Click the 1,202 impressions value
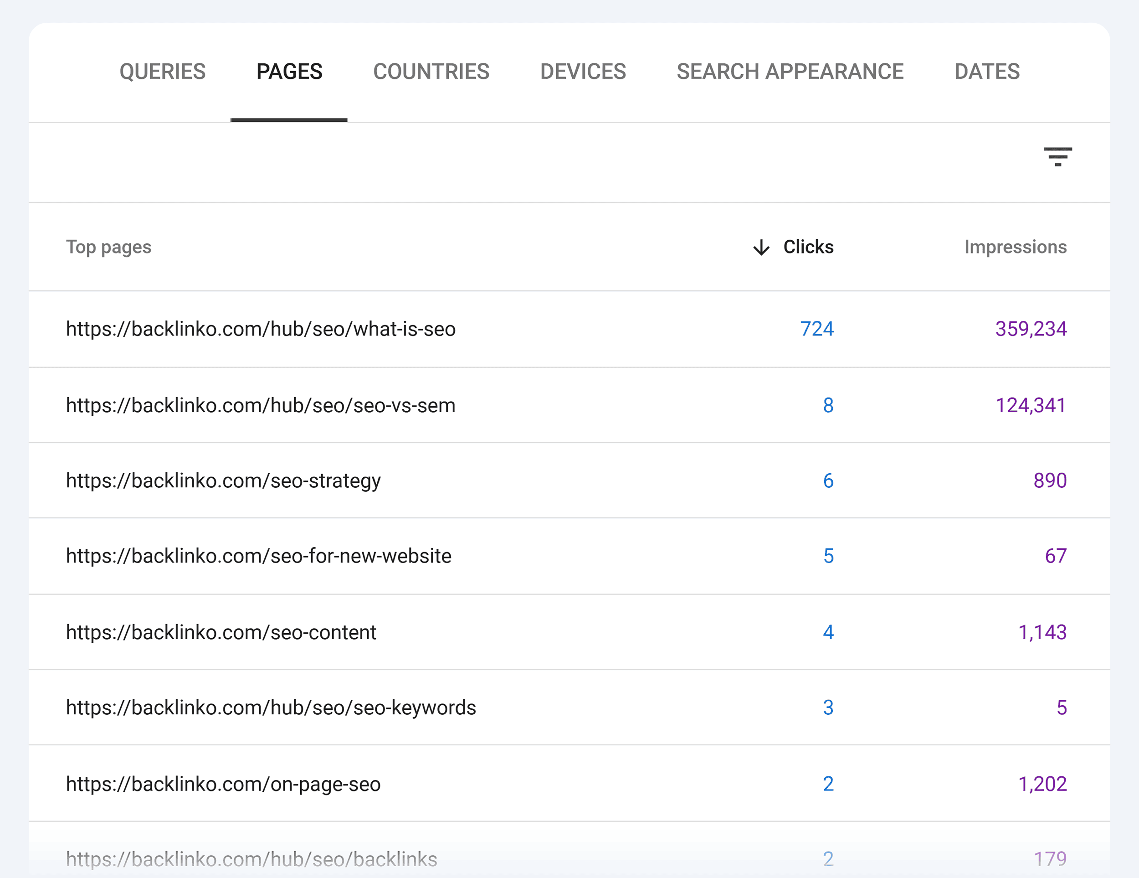Screen dimensions: 1139x878 click(x=1042, y=784)
